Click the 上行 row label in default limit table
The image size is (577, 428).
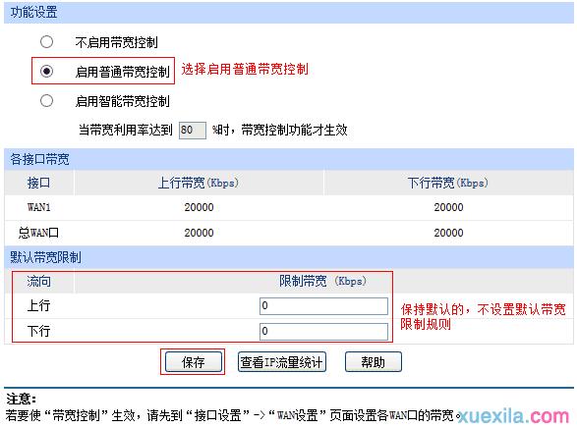point(38,305)
